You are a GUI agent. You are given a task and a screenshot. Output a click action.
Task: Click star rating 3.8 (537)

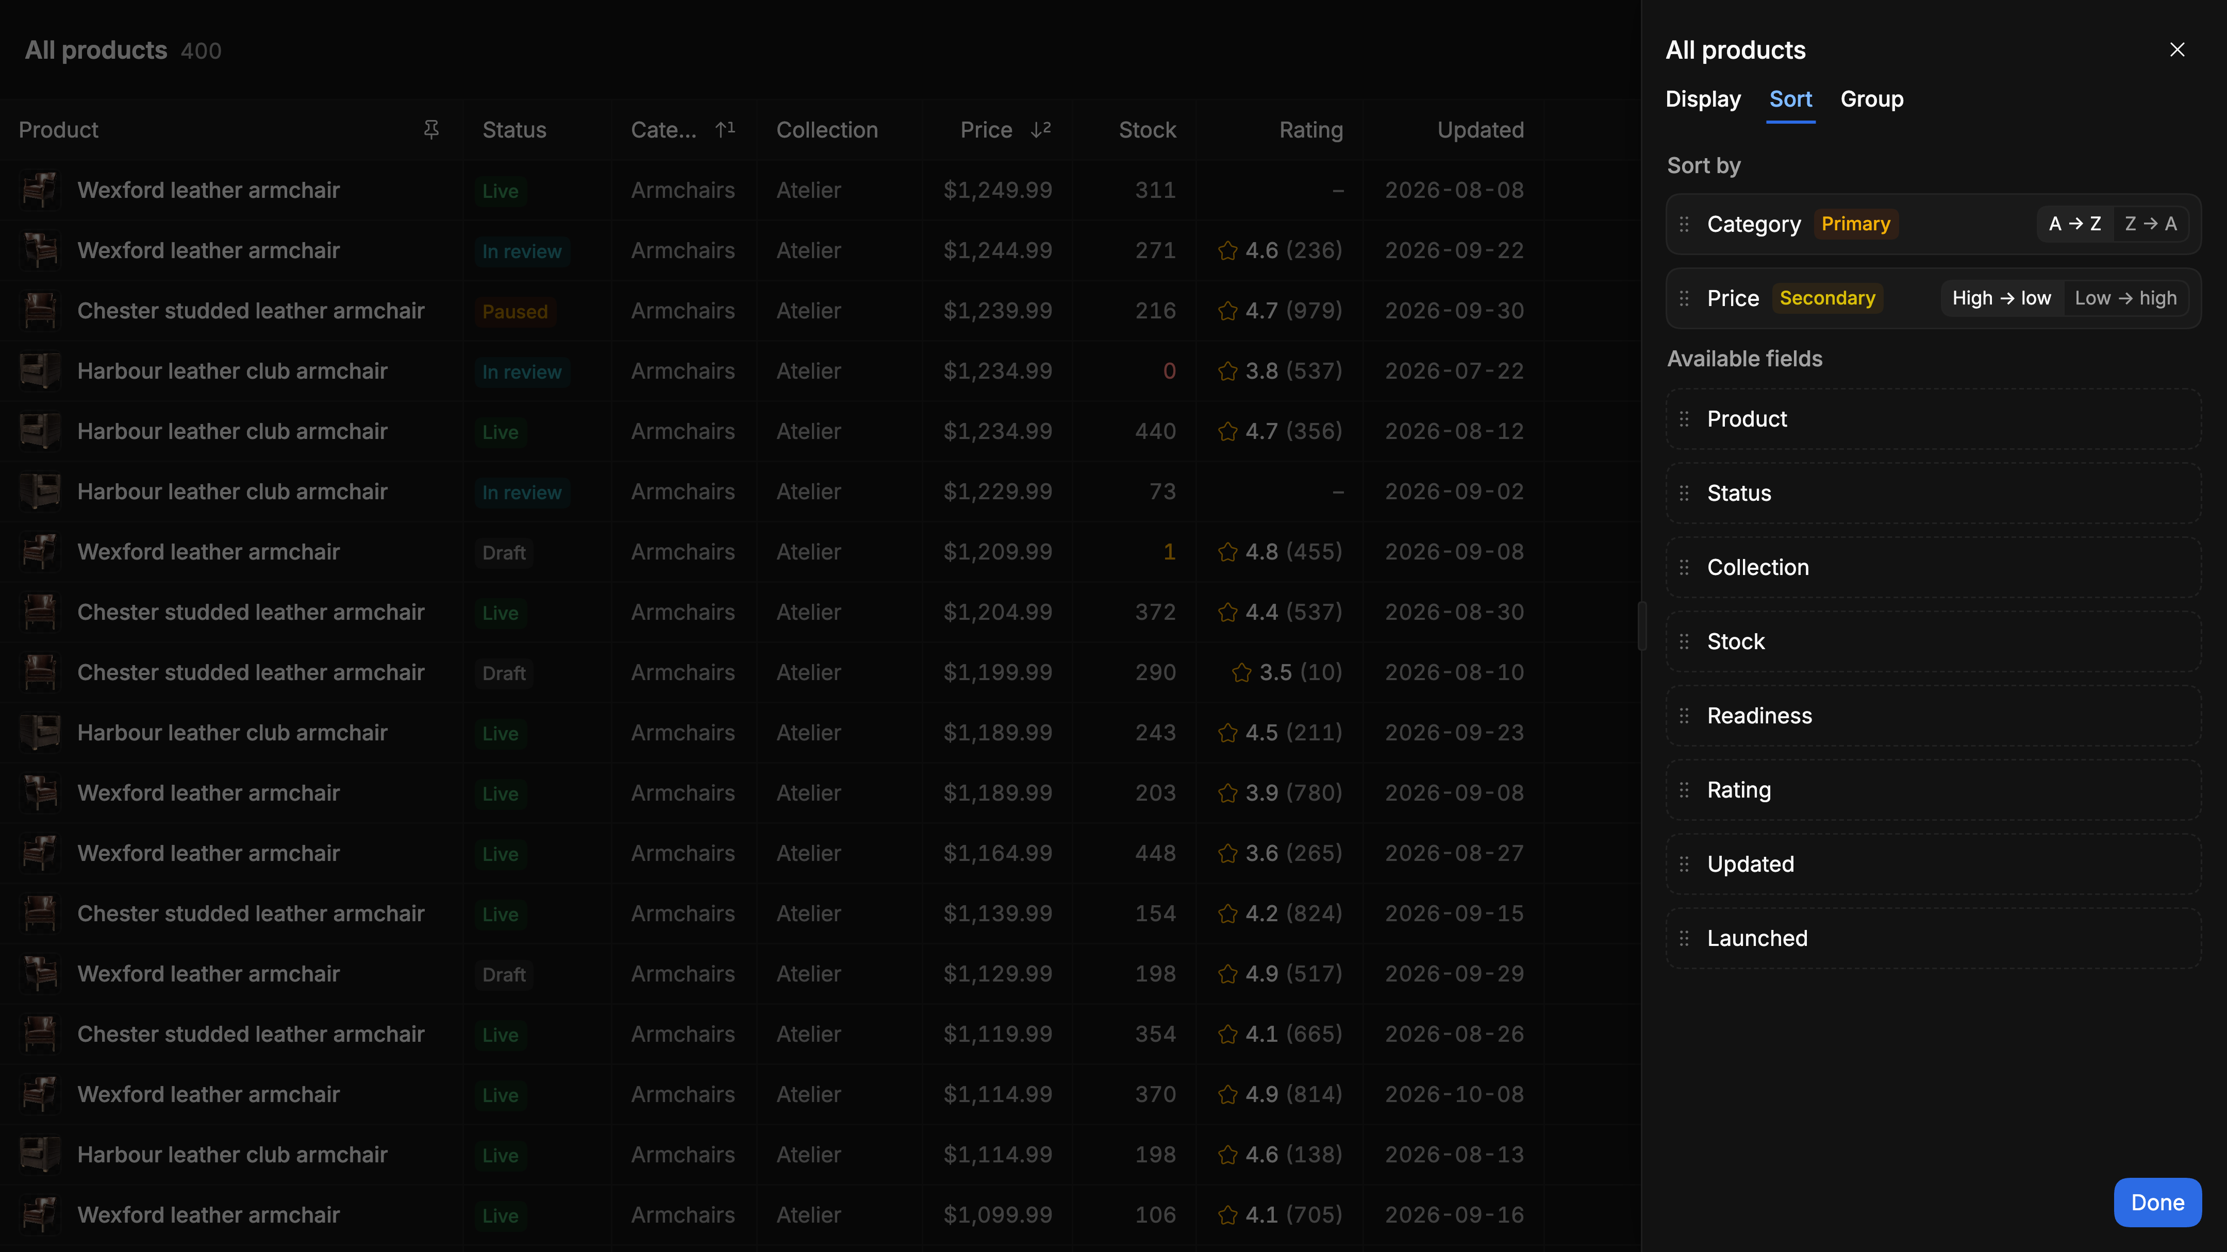point(1279,371)
